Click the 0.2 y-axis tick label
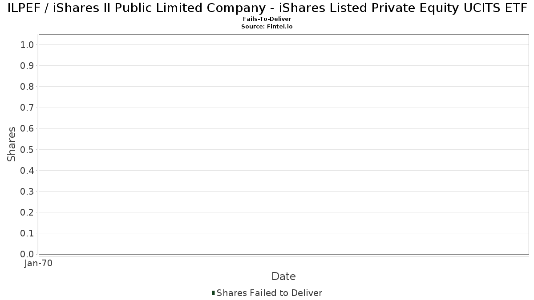 27,212
